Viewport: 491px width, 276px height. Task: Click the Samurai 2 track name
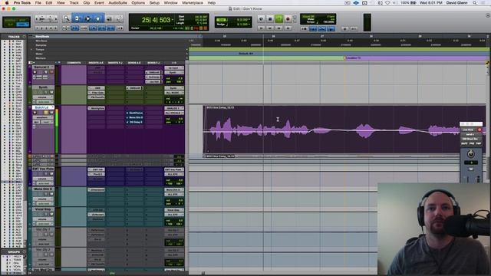point(41,67)
